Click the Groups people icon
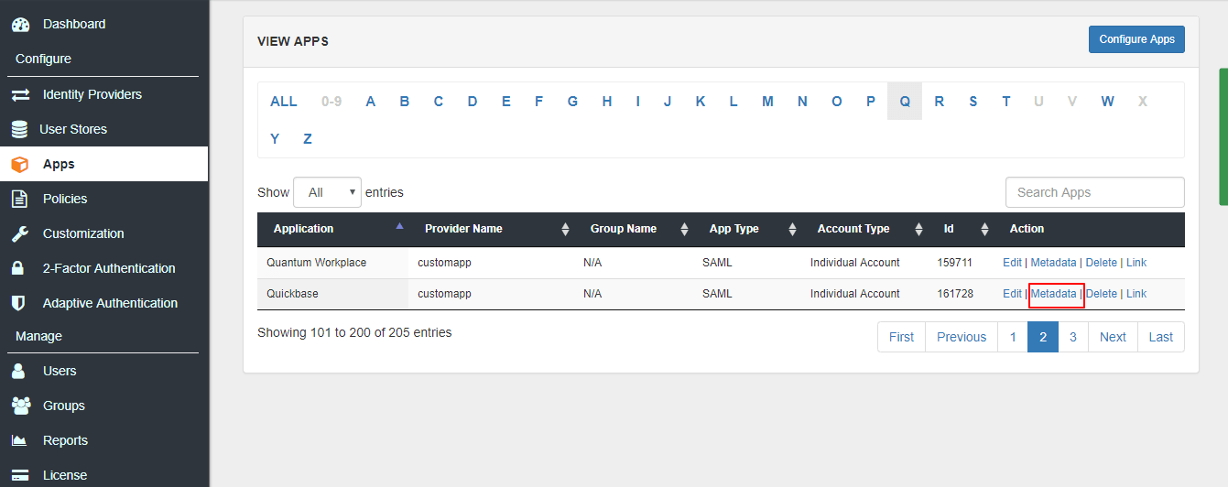Screen dimensions: 1228x487 [20, 406]
